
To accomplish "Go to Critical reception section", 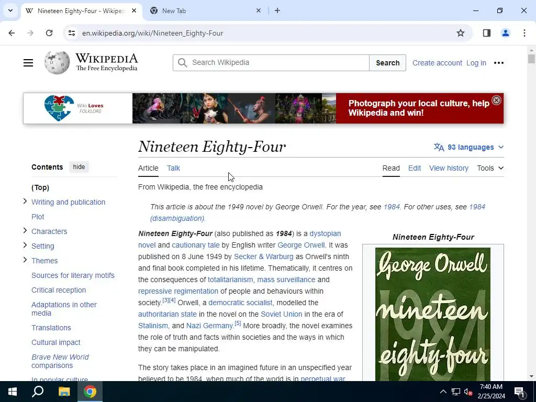I will (59, 290).
